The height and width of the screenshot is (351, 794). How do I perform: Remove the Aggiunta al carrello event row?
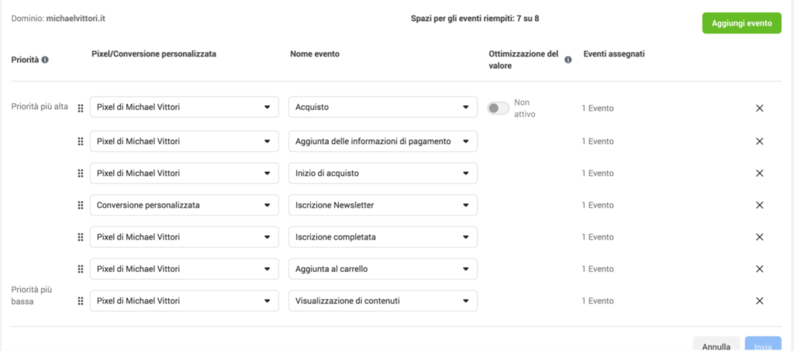(760, 269)
